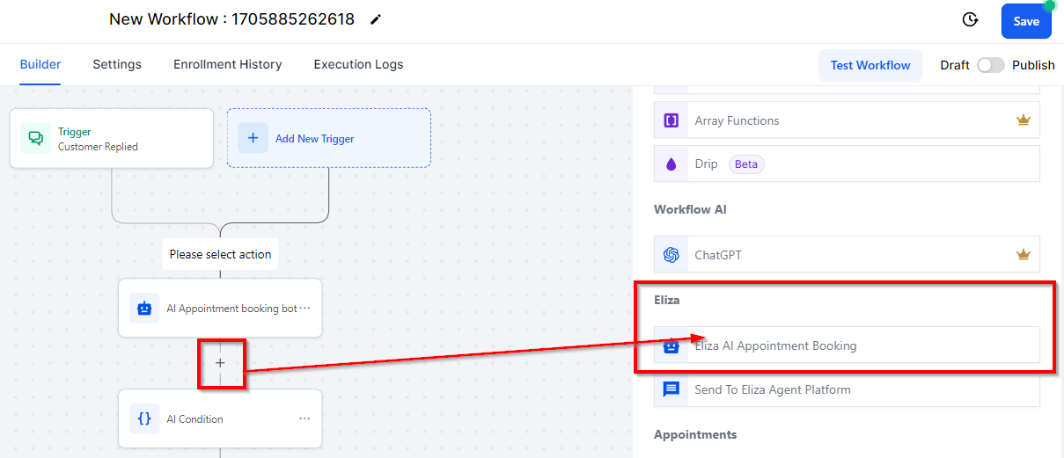The height and width of the screenshot is (458, 1064).
Task: Switch to the Settings tab
Action: coord(117,64)
